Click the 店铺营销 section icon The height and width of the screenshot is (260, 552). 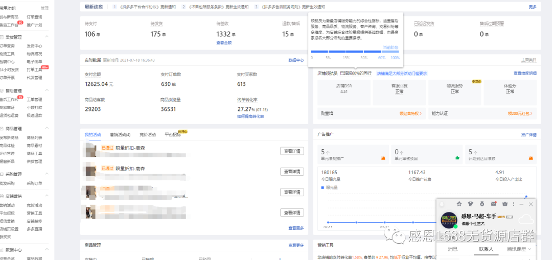pyautogui.click(x=2, y=196)
